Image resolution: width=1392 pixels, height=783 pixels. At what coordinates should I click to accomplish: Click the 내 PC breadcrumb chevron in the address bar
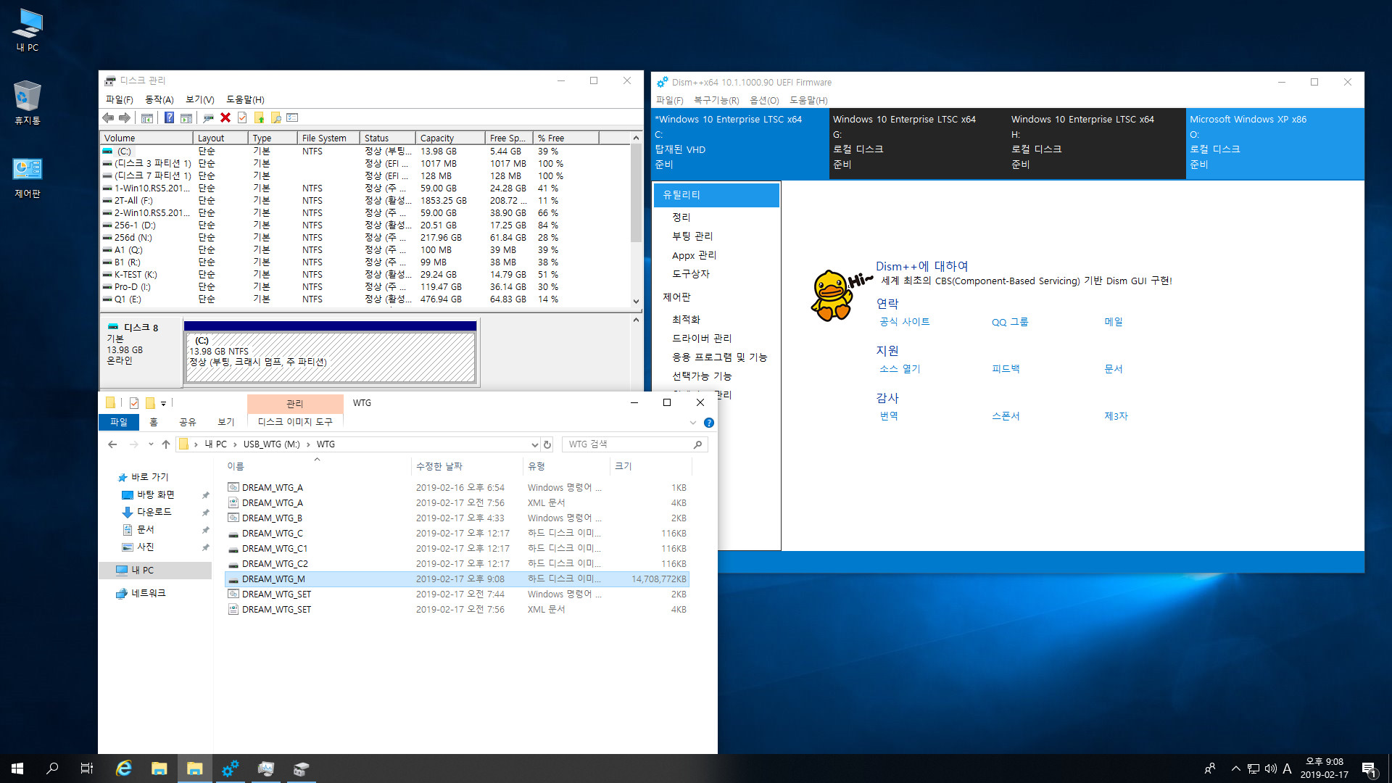click(236, 444)
